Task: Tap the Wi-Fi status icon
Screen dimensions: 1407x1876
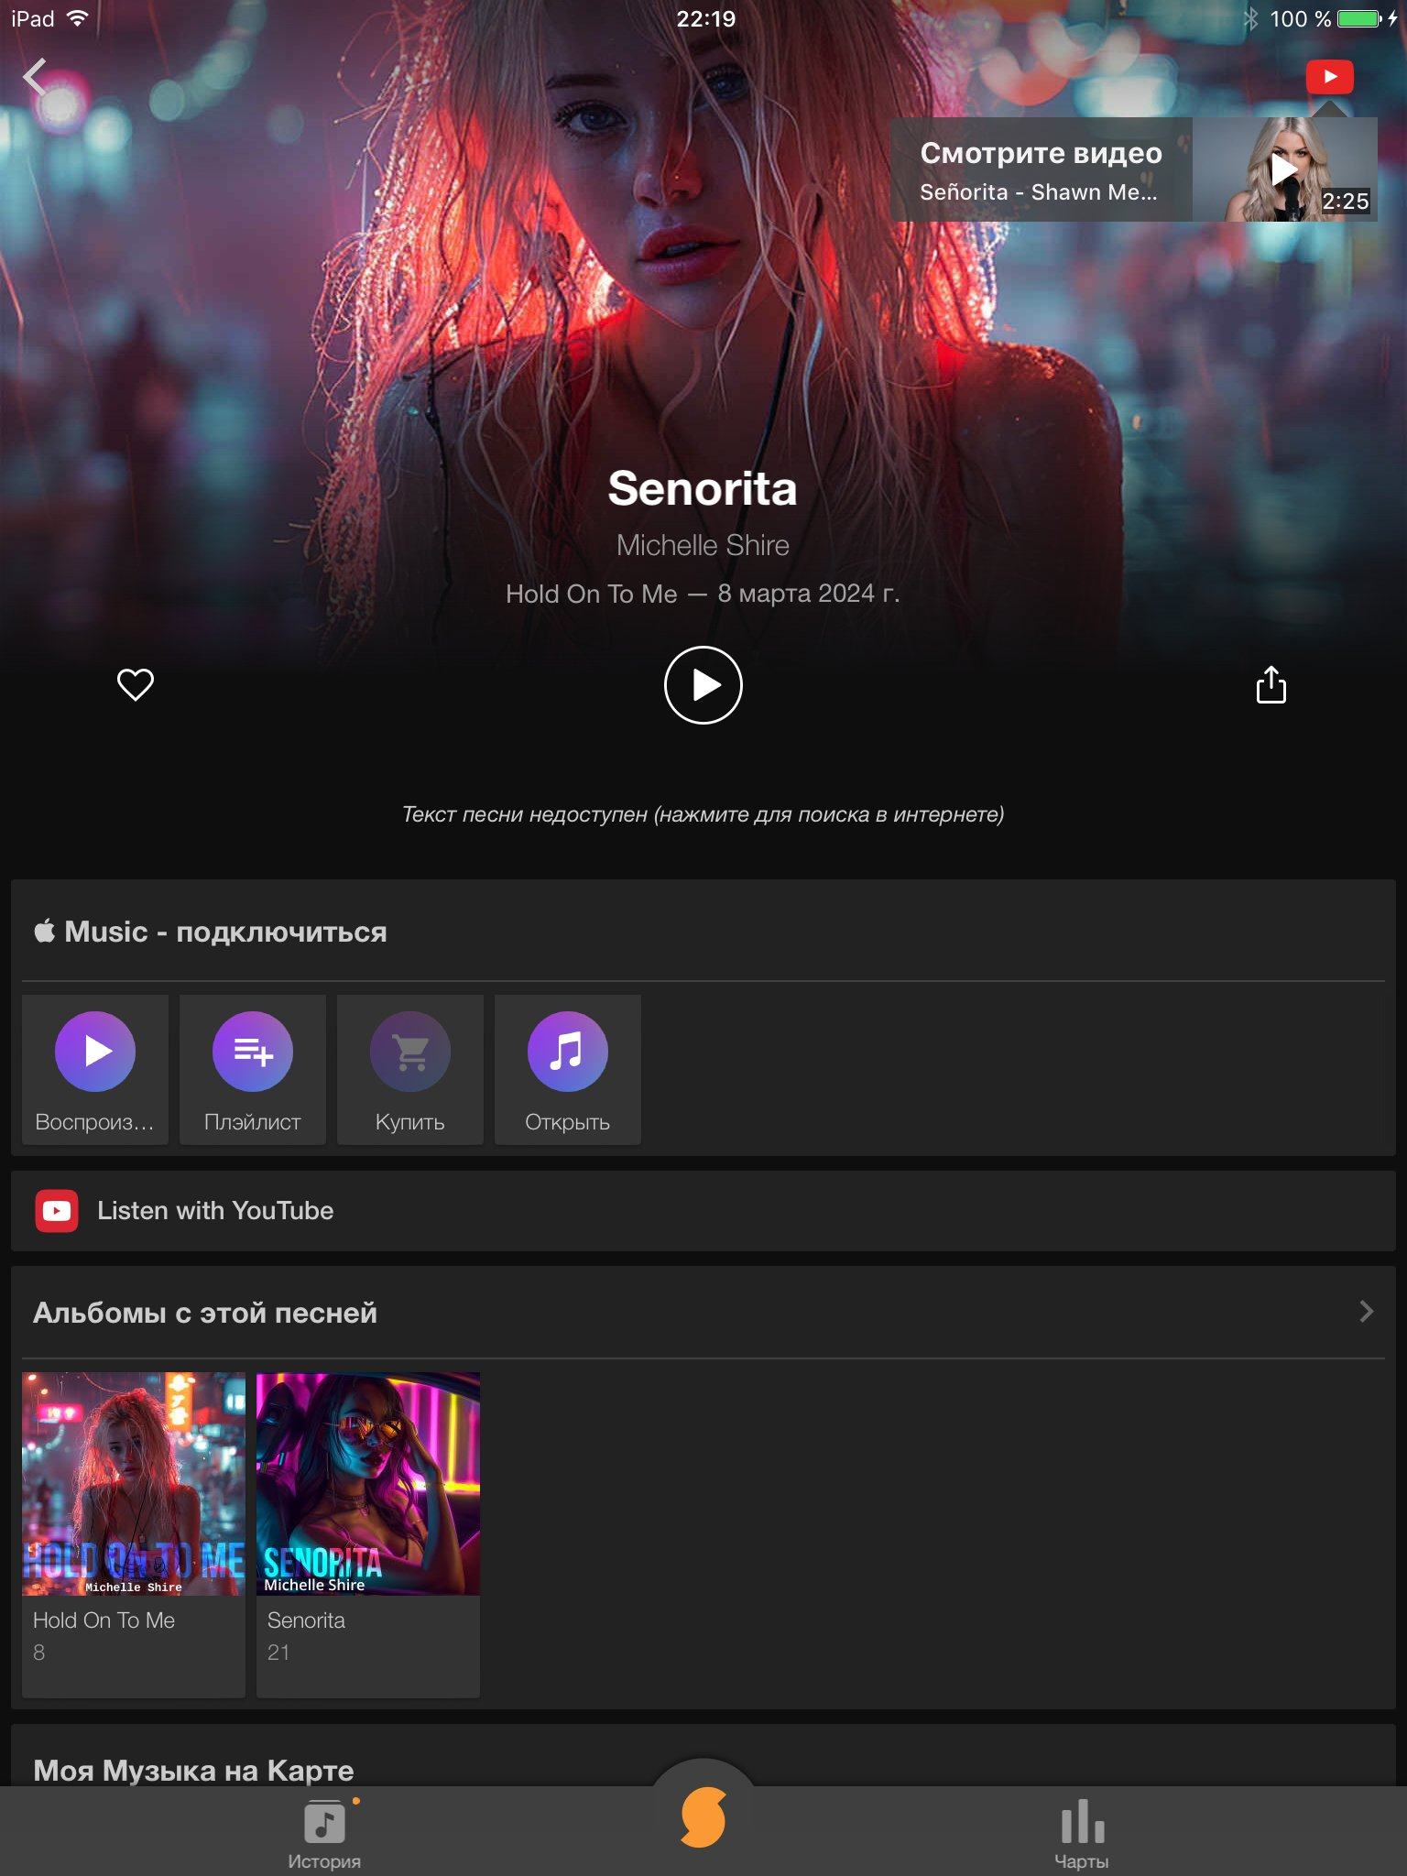Action: [x=78, y=18]
